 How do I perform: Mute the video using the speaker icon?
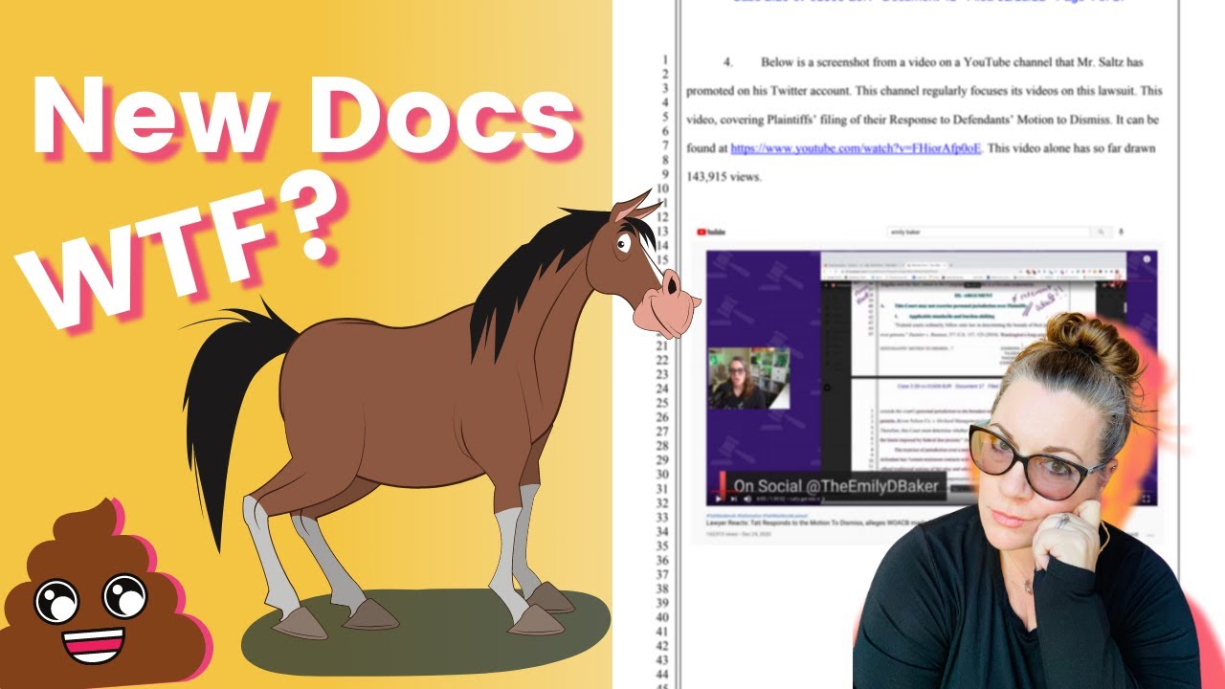coord(748,499)
